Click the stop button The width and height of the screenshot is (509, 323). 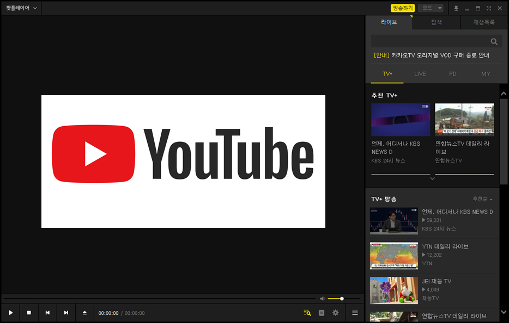pos(29,313)
